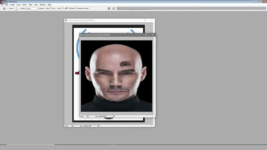Open the View menu

[x=36, y=5]
